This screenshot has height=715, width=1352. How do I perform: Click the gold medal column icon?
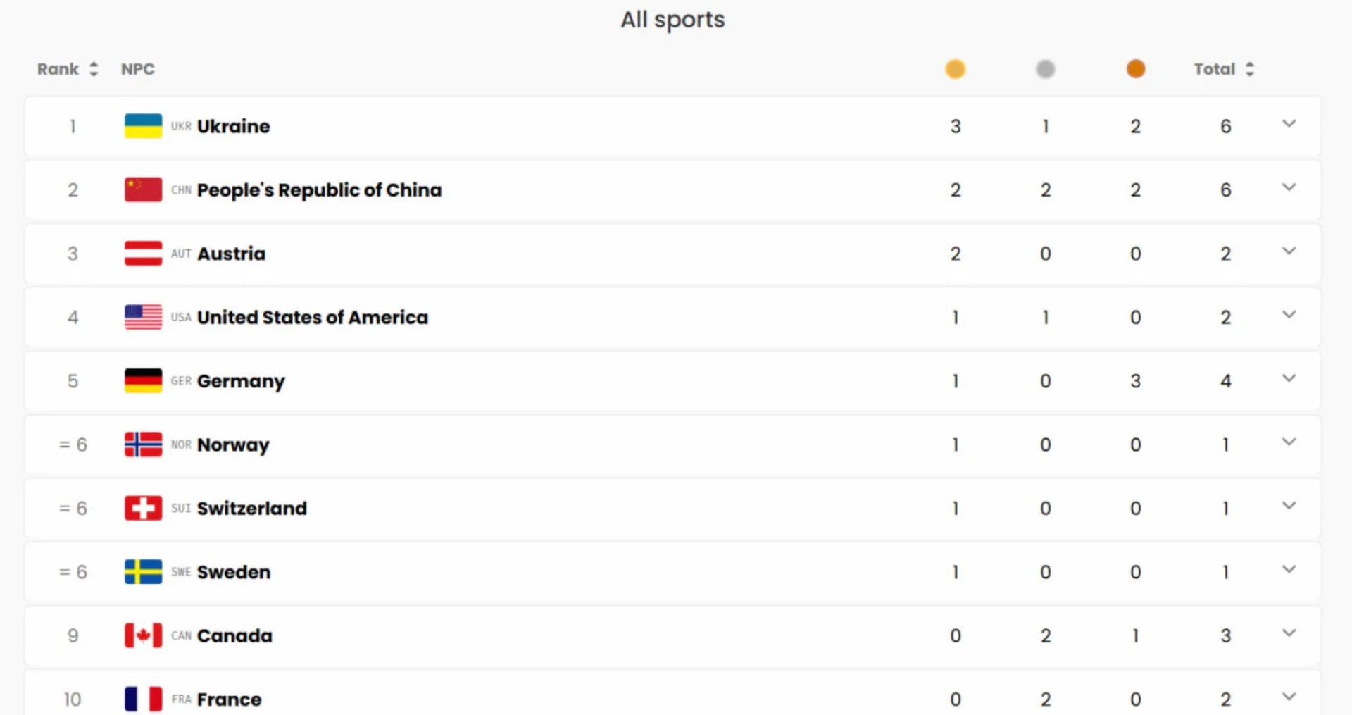tap(955, 69)
